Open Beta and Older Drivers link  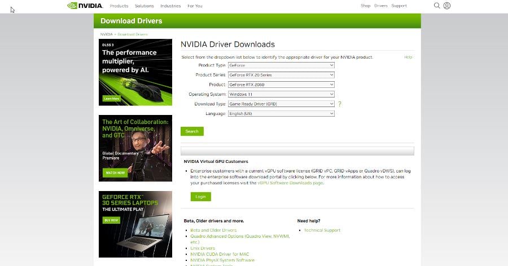[213, 230]
